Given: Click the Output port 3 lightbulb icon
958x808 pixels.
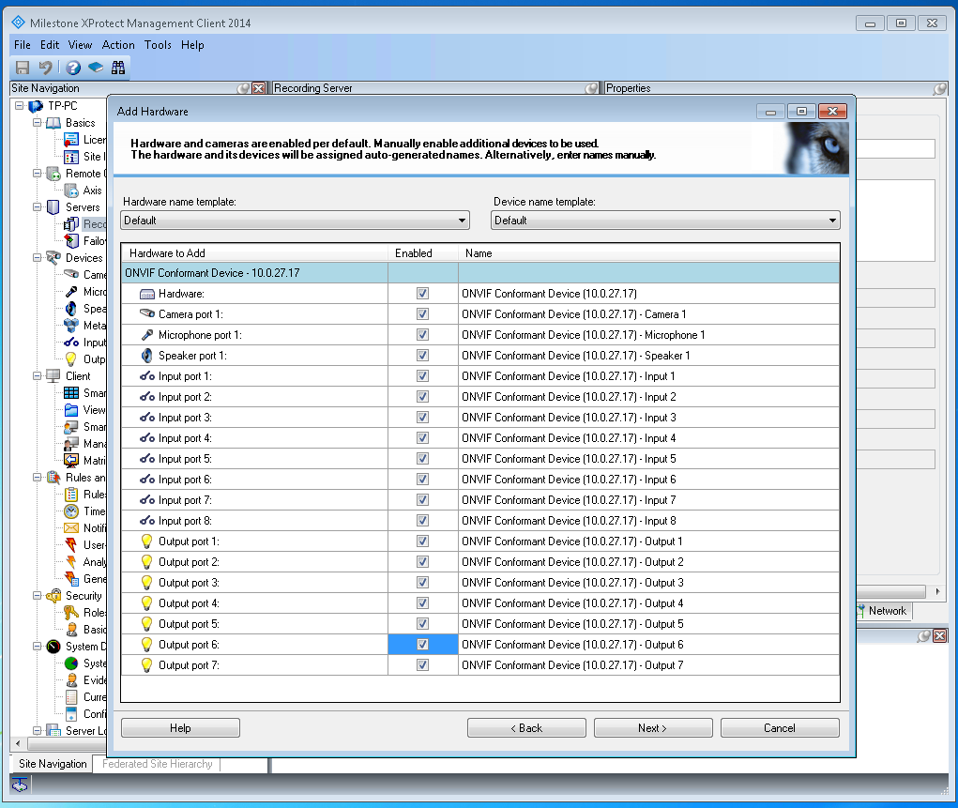Looking at the screenshot, I should 146,583.
